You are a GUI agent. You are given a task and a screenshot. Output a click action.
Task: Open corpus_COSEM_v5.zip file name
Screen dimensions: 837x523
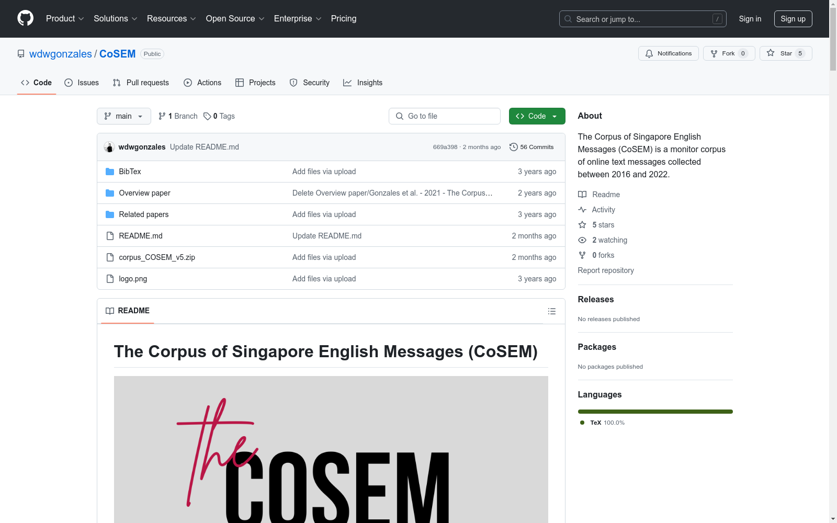pos(157,257)
